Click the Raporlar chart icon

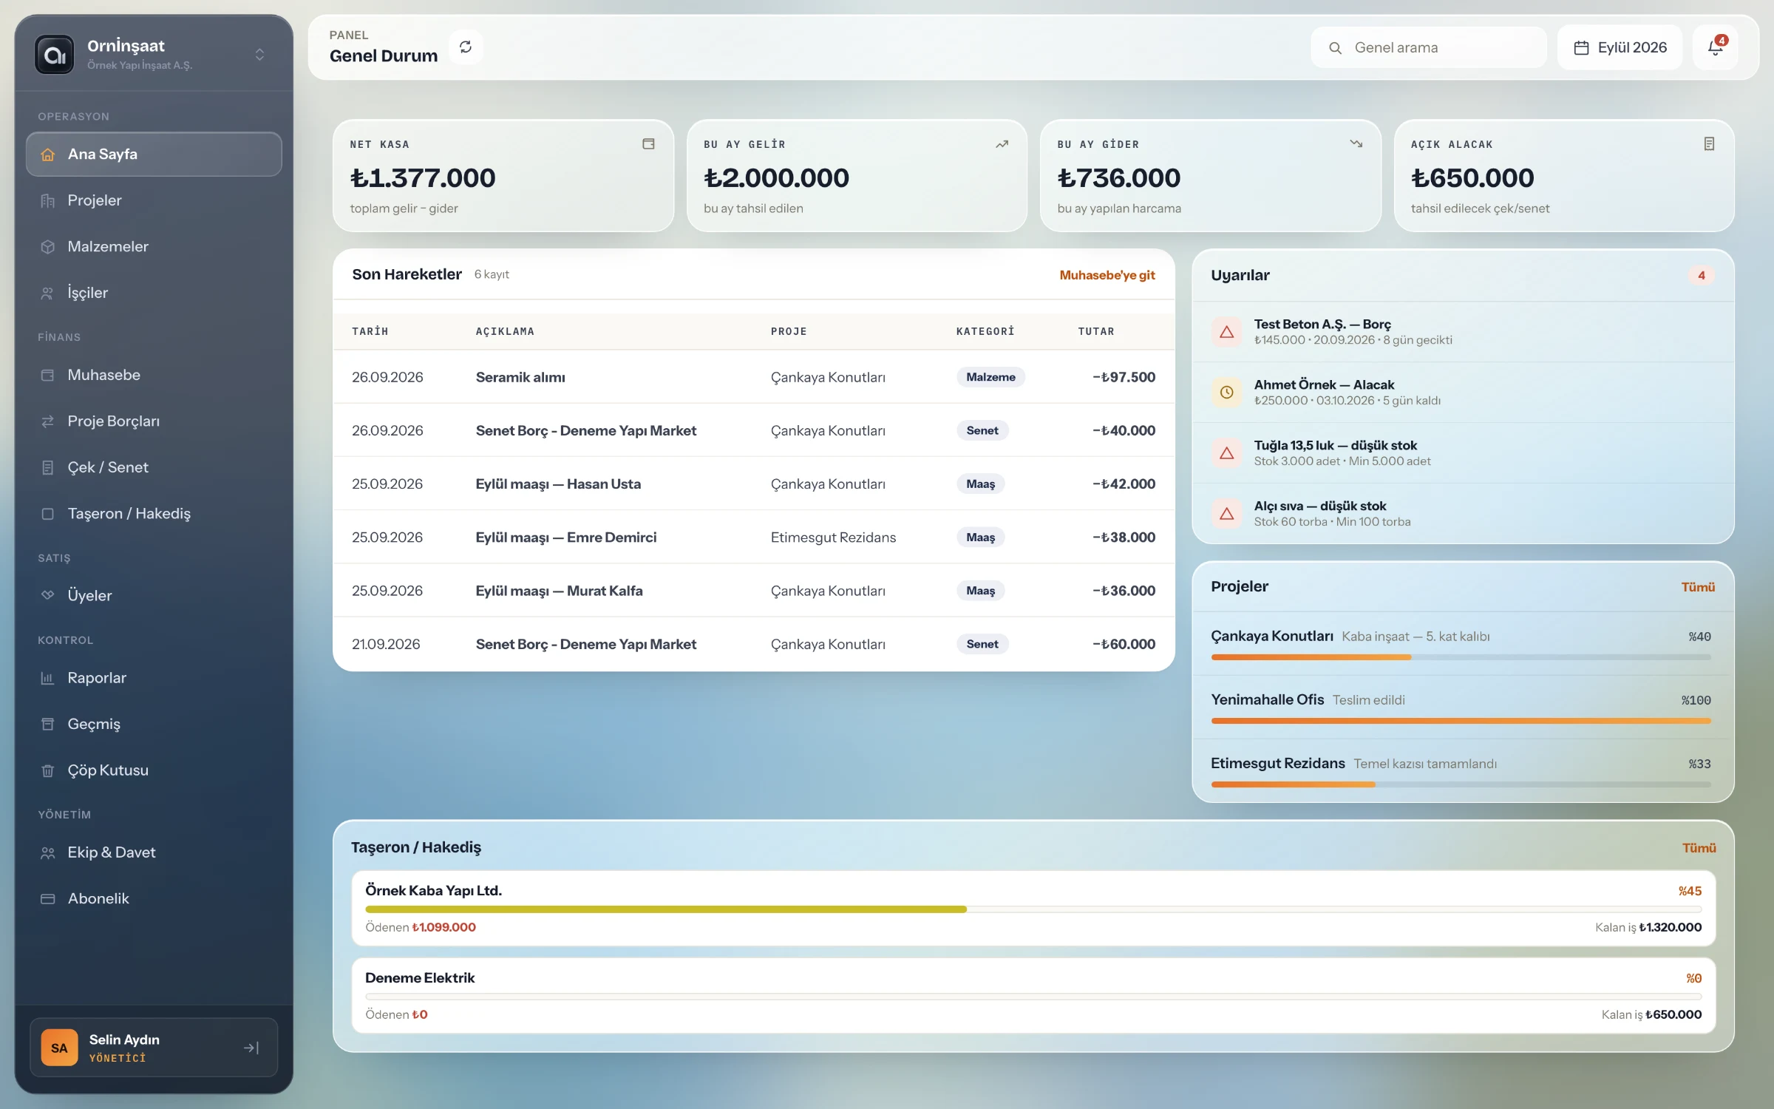48,678
